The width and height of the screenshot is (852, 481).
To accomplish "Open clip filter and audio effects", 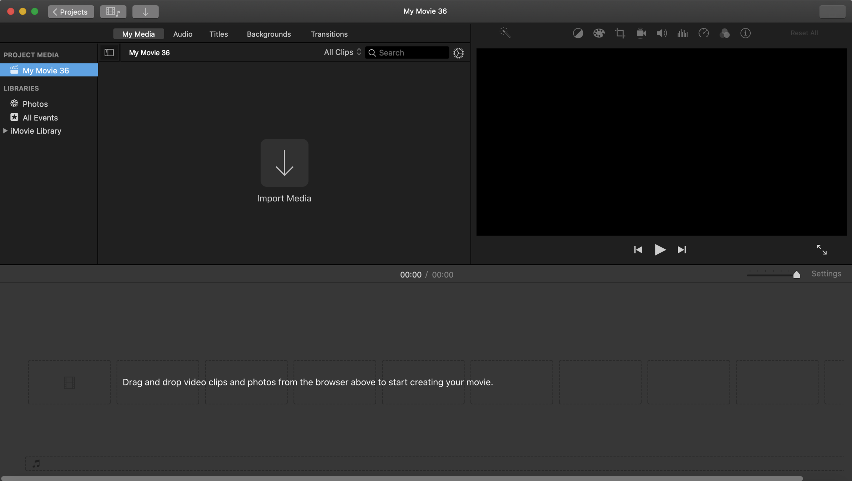I will [x=724, y=33].
